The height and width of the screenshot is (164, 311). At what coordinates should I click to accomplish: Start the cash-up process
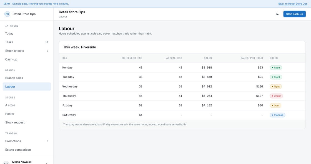pyautogui.click(x=294, y=14)
